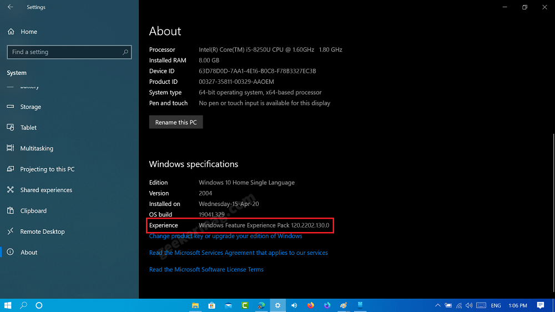555x312 pixels.
Task: Click the Settings gear on taskbar
Action: [x=278, y=305]
